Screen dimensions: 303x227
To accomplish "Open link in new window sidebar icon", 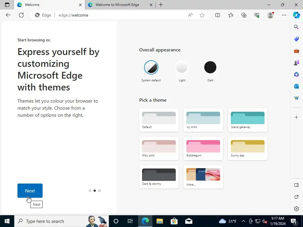I will pos(296,197).
